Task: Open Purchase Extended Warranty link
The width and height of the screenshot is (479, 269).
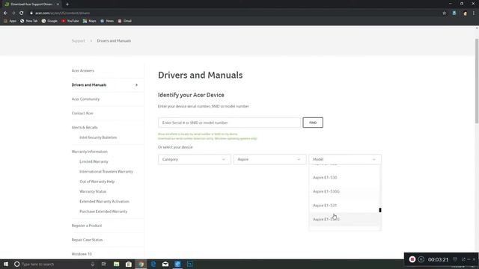Action: point(103,211)
